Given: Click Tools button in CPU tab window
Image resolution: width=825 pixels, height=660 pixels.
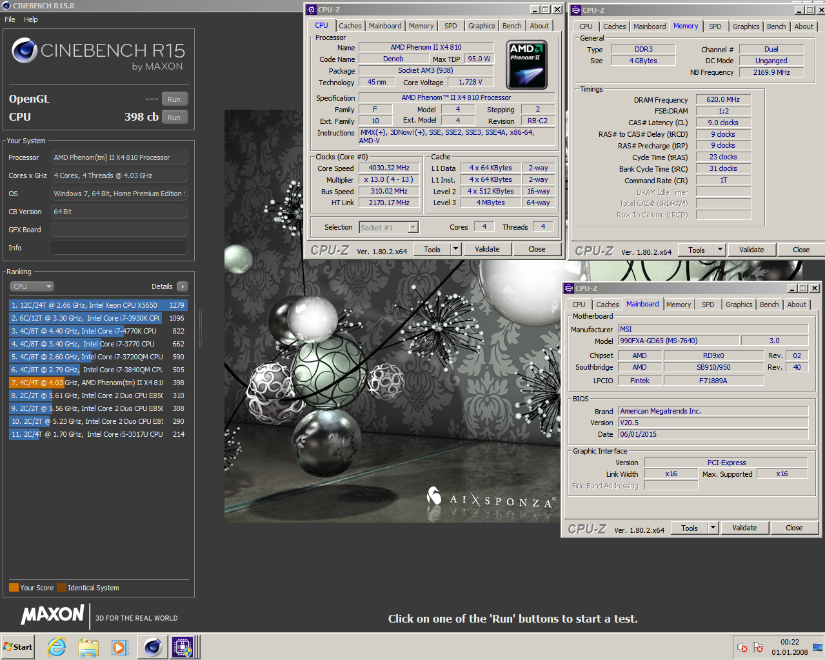Looking at the screenshot, I should point(432,250).
